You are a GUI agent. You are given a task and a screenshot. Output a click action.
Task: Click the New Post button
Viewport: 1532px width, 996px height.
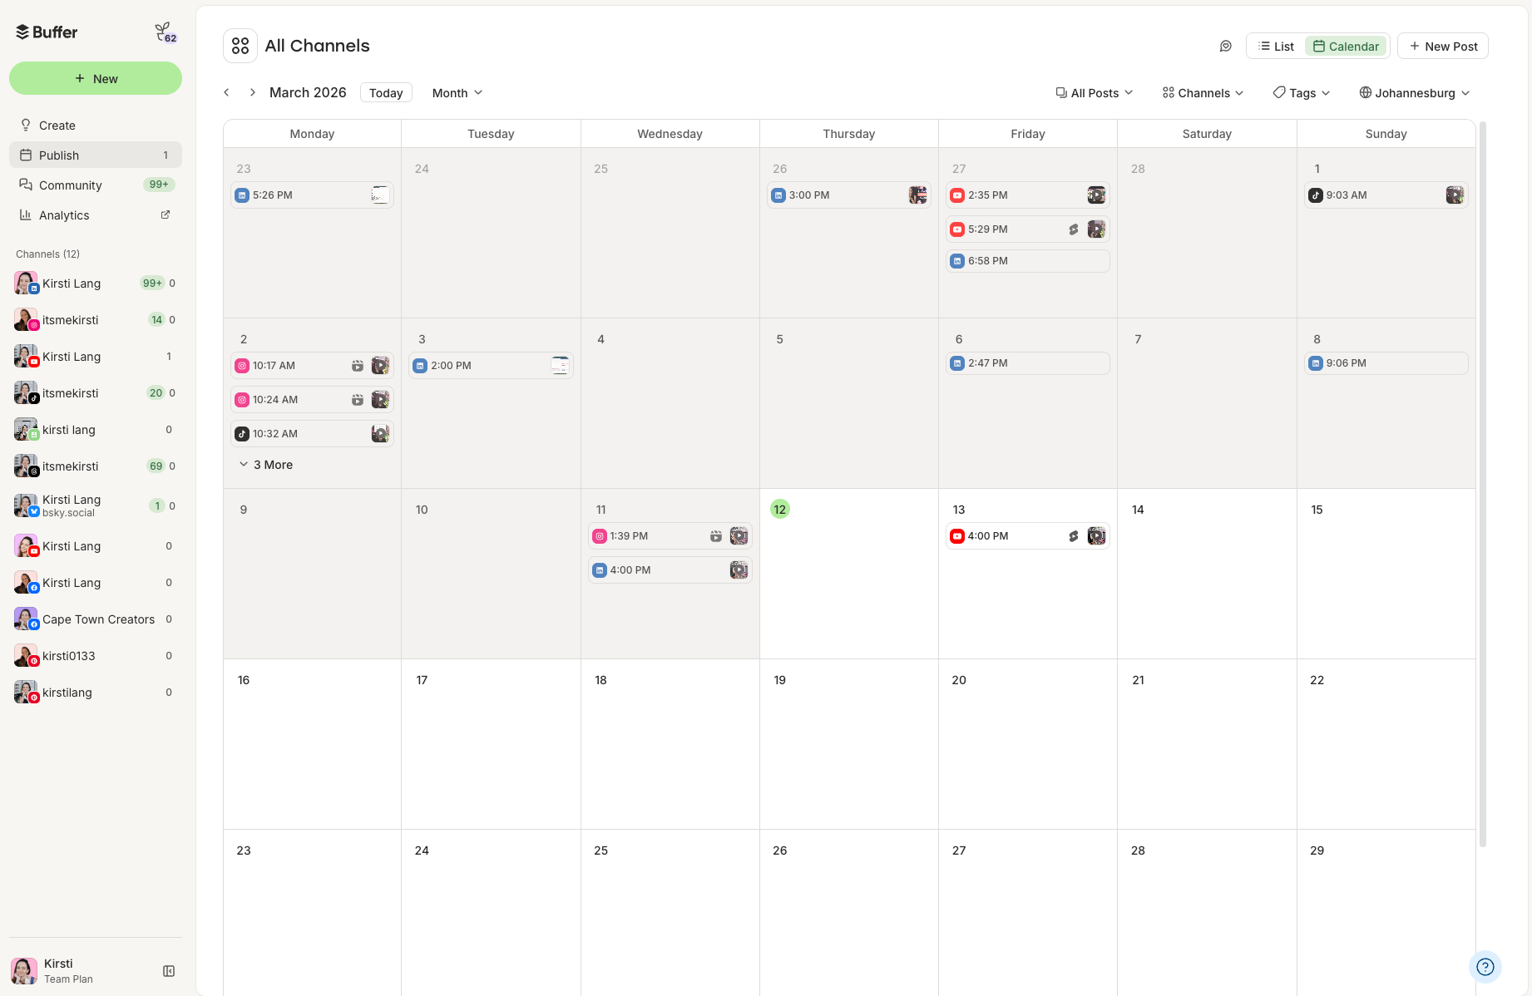[x=1443, y=46]
